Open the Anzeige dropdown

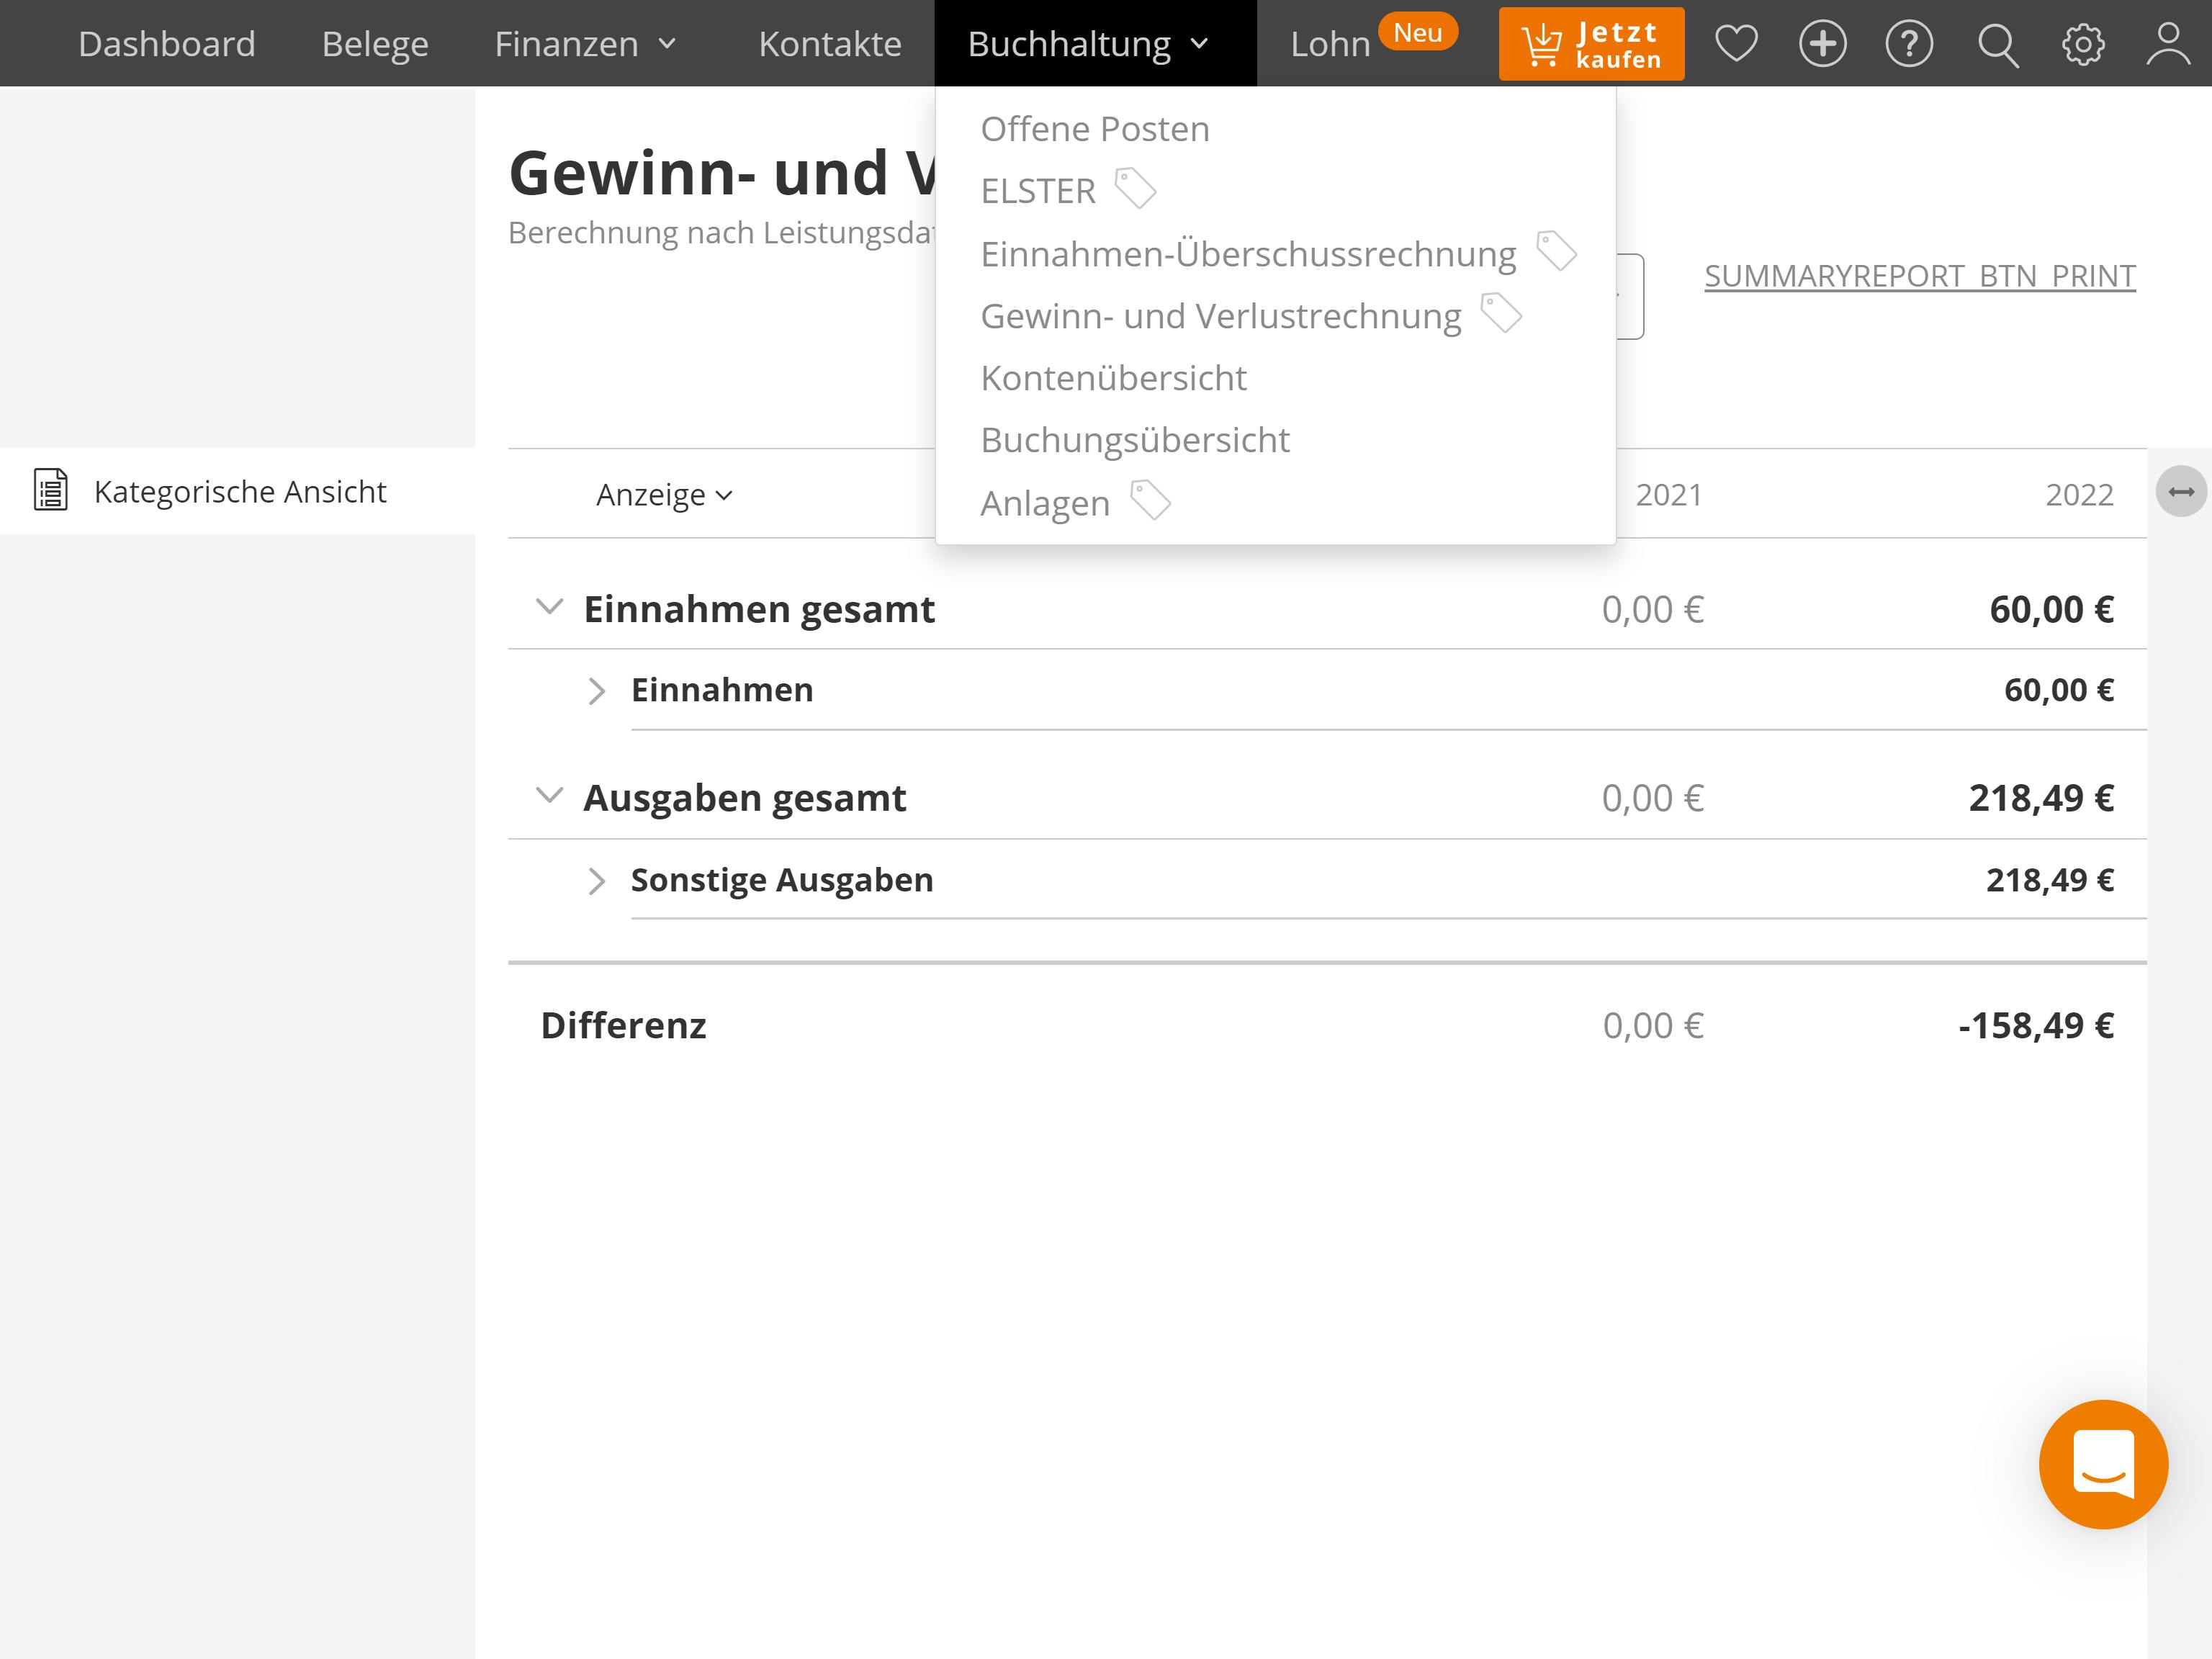pos(664,495)
